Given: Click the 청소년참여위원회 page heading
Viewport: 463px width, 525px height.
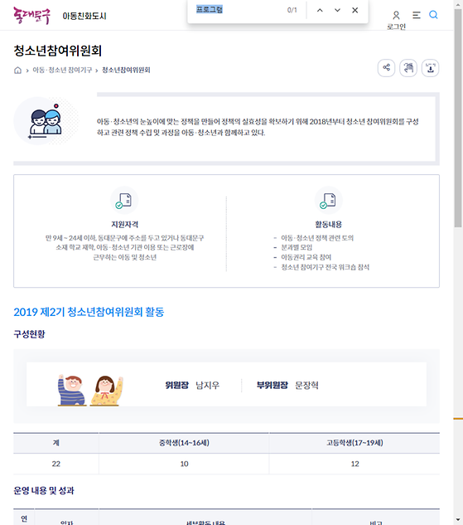Looking at the screenshot, I should tap(57, 51).
